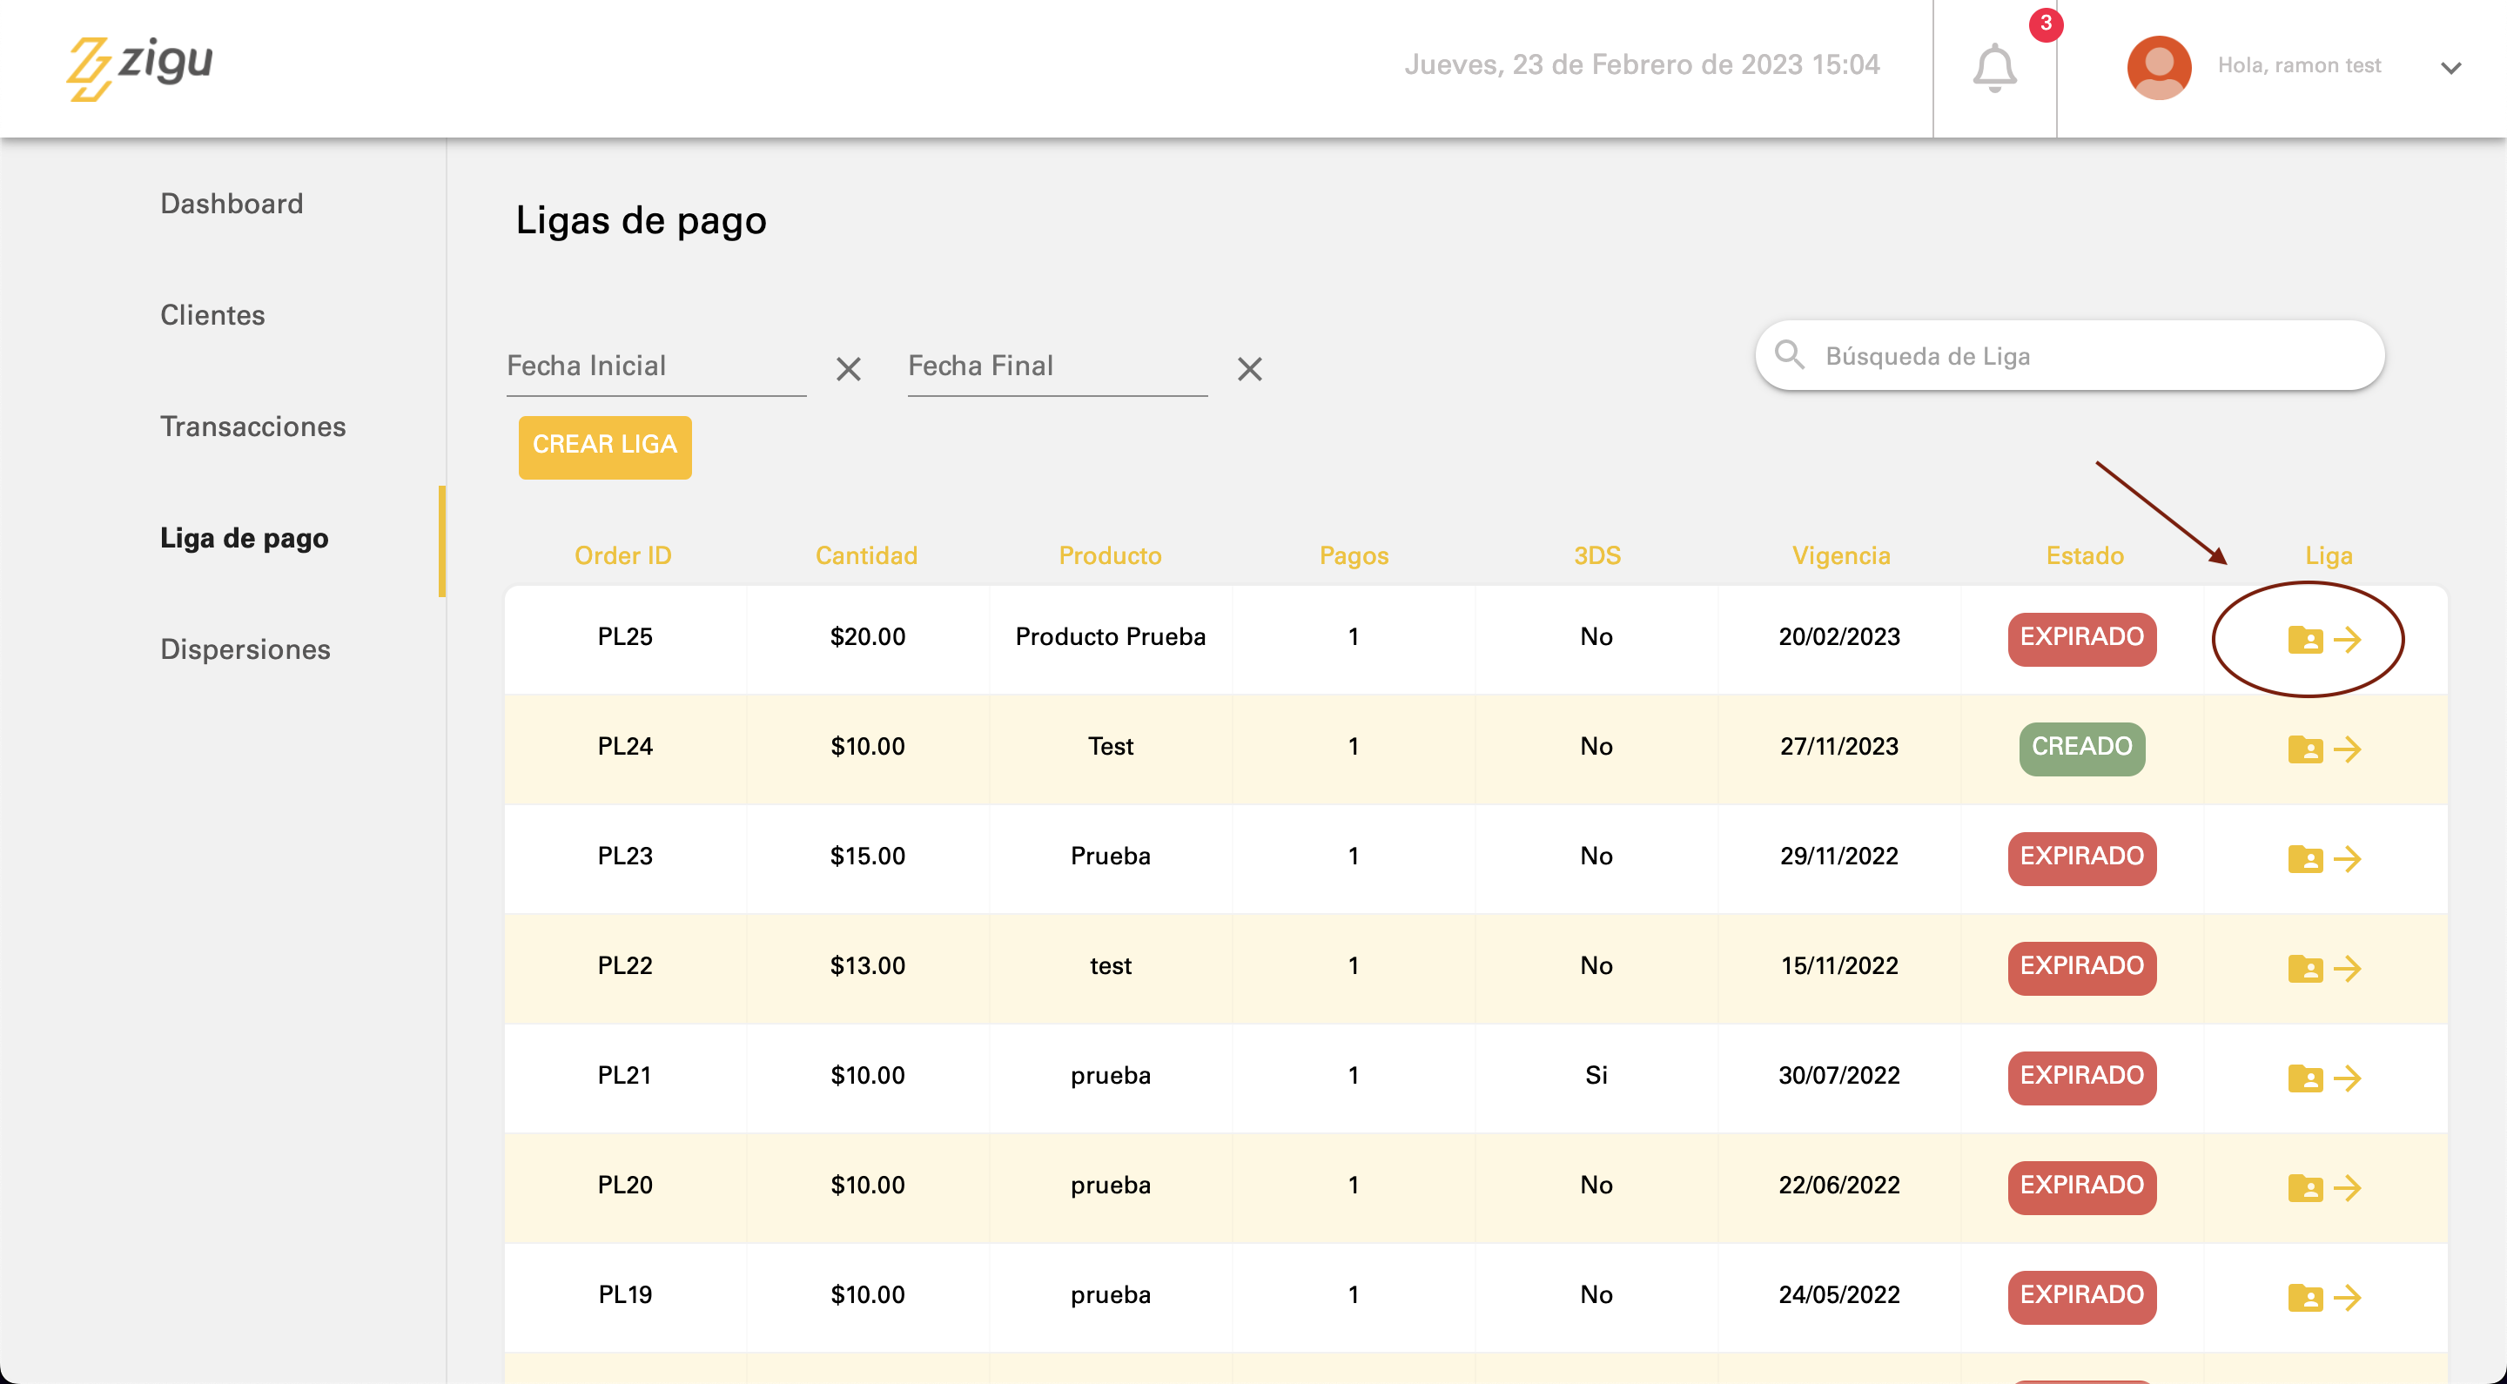
Task: Clear the Fecha Inicial date
Action: [848, 369]
